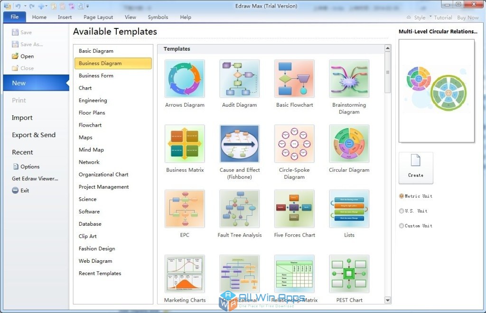Click Get Edraw Viewer link
Image resolution: width=486 pixels, height=313 pixels.
[x=35, y=179]
